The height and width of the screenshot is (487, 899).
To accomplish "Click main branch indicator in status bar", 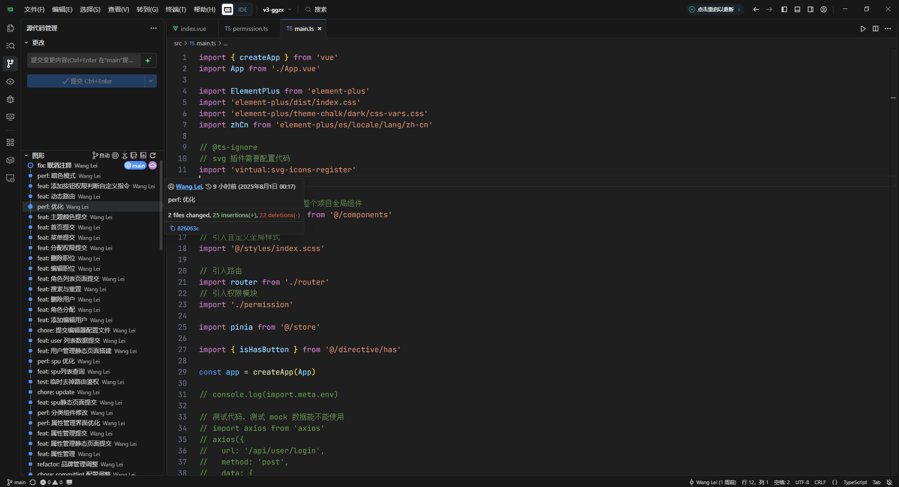I will [16, 482].
